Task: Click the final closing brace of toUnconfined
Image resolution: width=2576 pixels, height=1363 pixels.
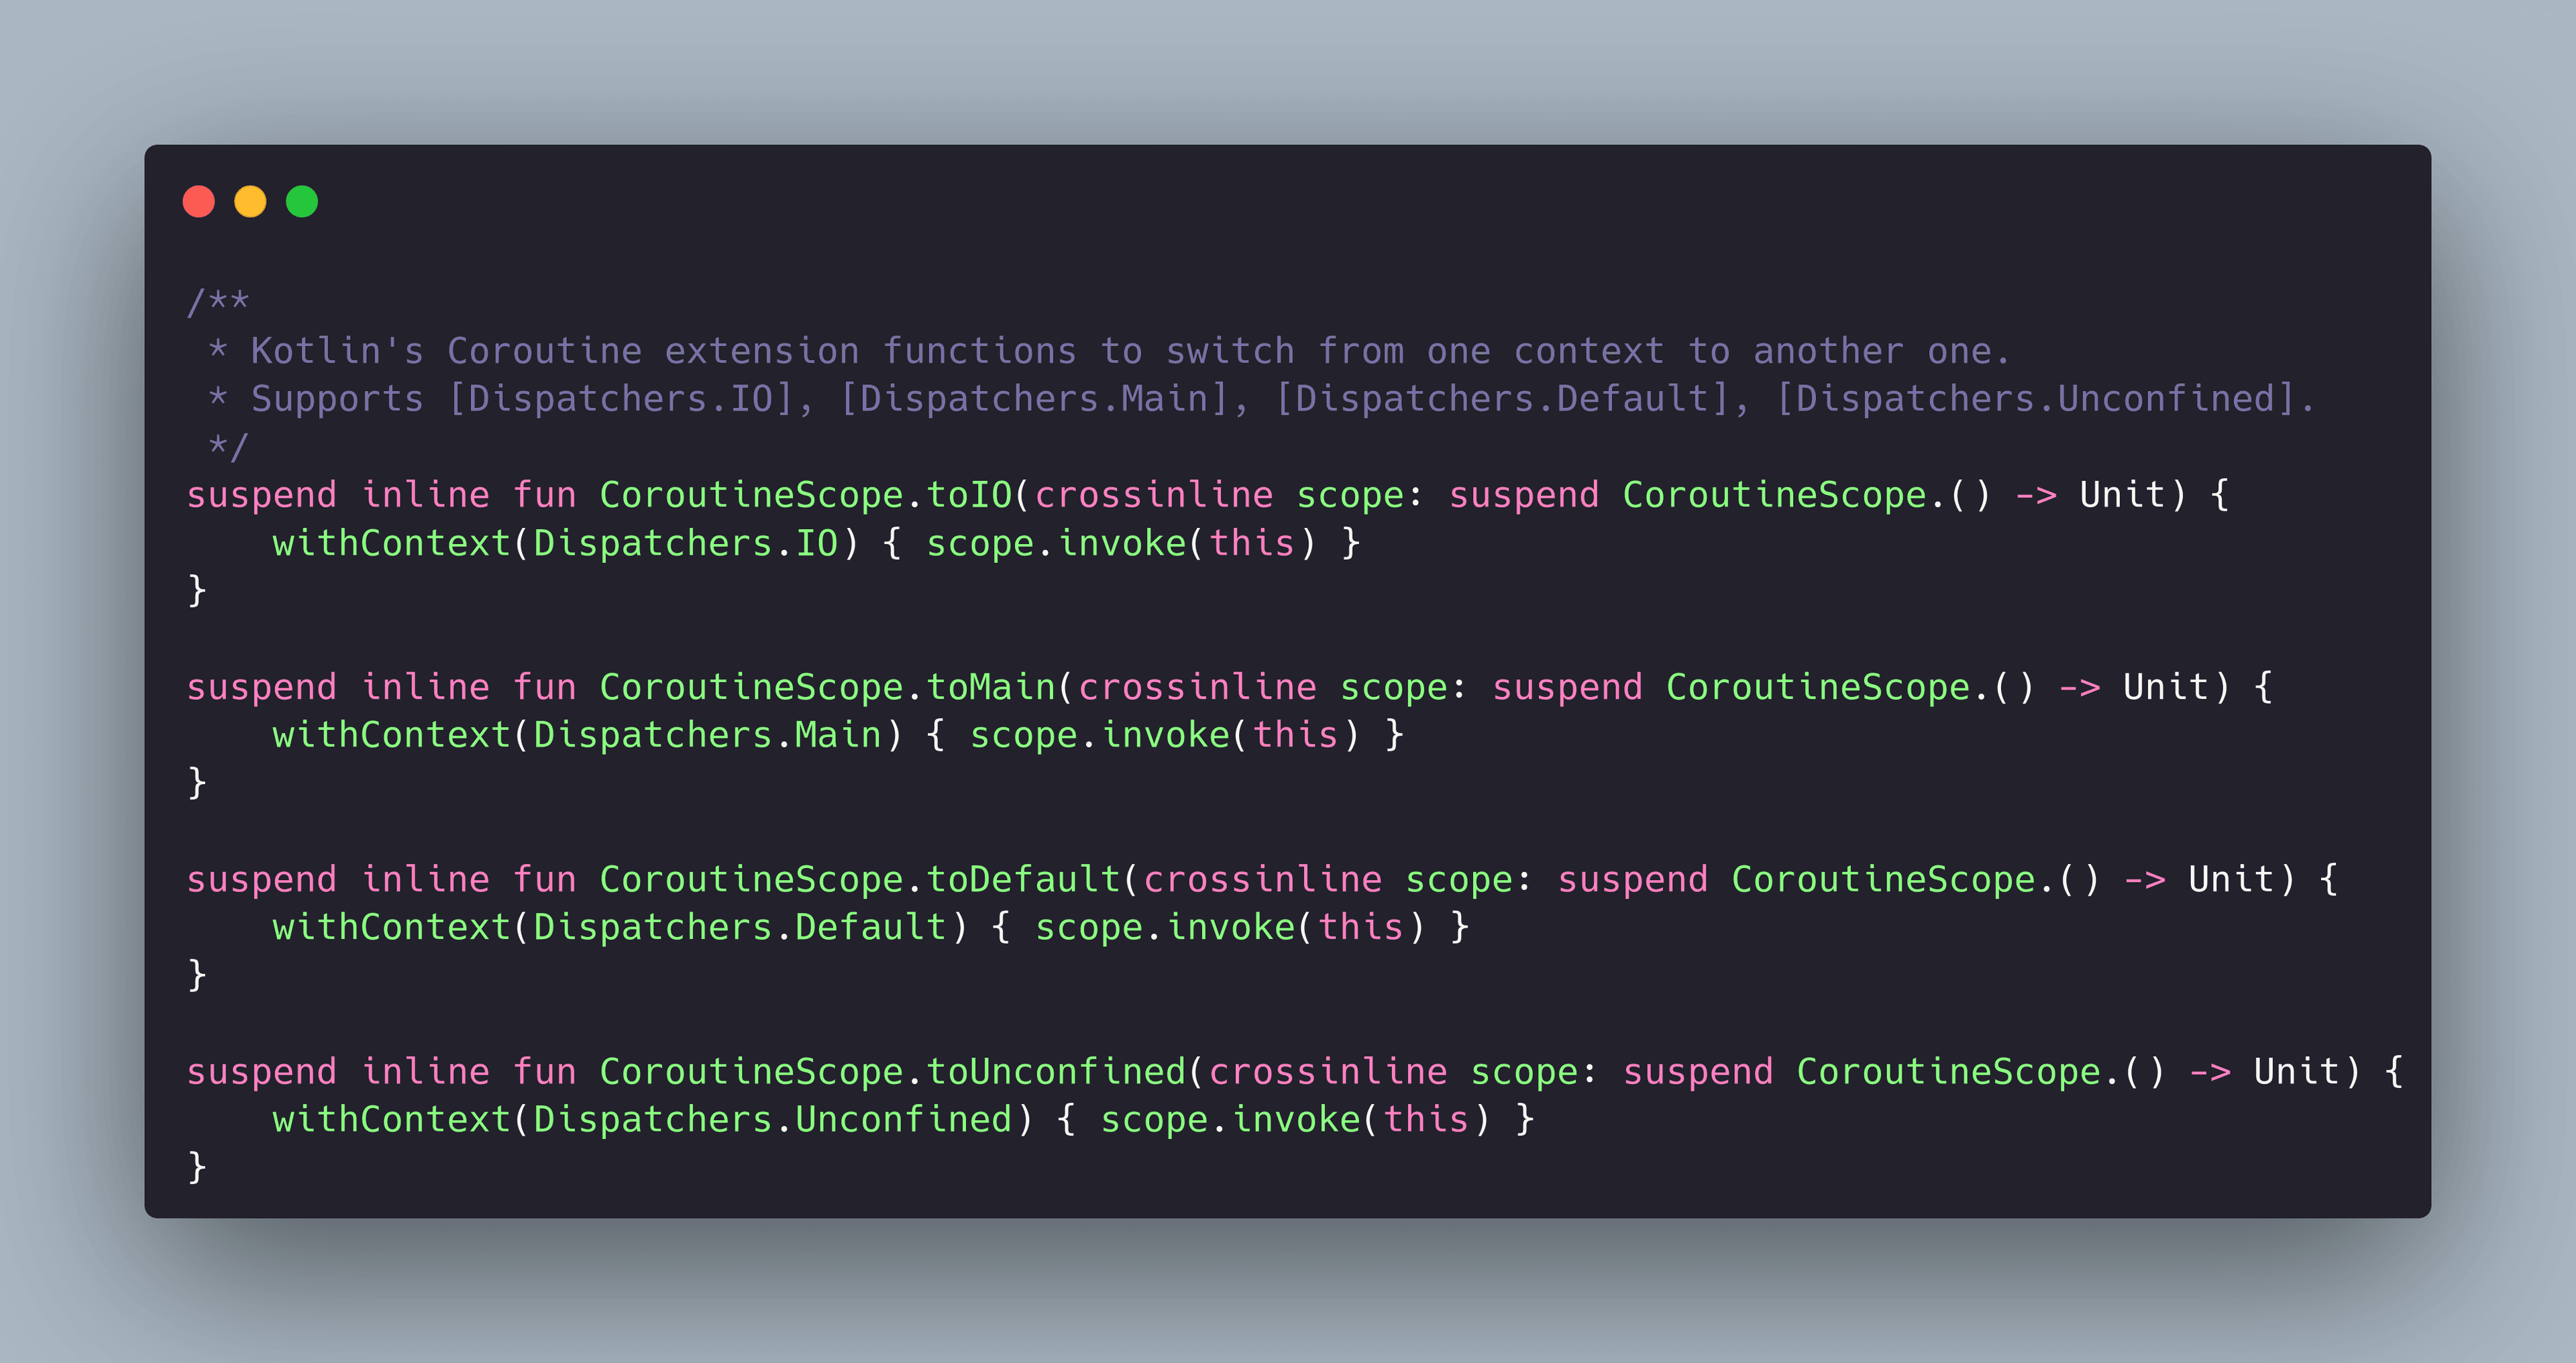Action: (x=197, y=1166)
